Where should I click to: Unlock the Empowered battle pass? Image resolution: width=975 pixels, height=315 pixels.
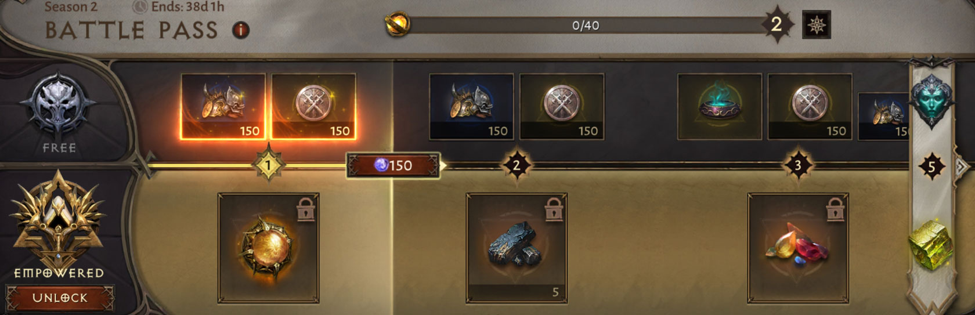(x=60, y=298)
